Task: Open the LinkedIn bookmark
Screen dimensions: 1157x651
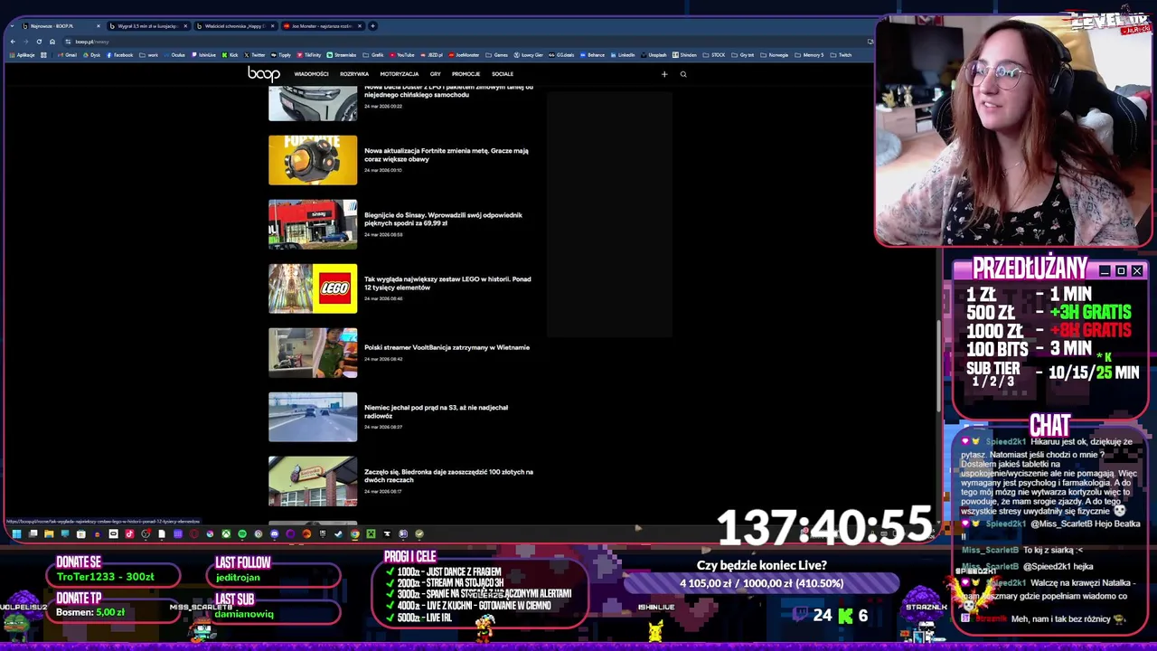Action: coord(622,55)
